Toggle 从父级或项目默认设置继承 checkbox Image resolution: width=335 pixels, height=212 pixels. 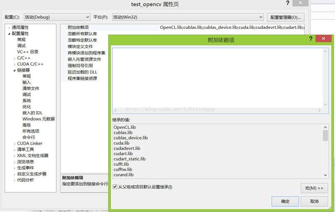[x=115, y=186]
